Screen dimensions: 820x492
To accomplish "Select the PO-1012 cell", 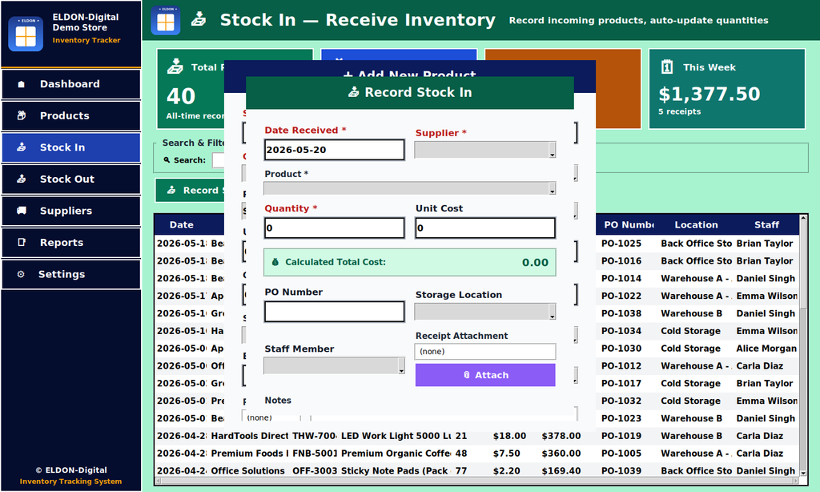I will [x=621, y=366].
